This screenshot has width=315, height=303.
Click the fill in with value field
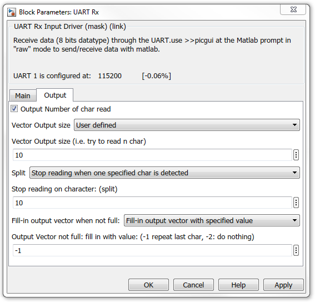(152, 250)
